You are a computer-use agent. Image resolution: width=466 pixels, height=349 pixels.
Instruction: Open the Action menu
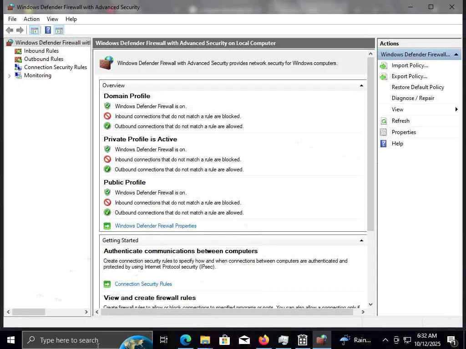pyautogui.click(x=31, y=19)
